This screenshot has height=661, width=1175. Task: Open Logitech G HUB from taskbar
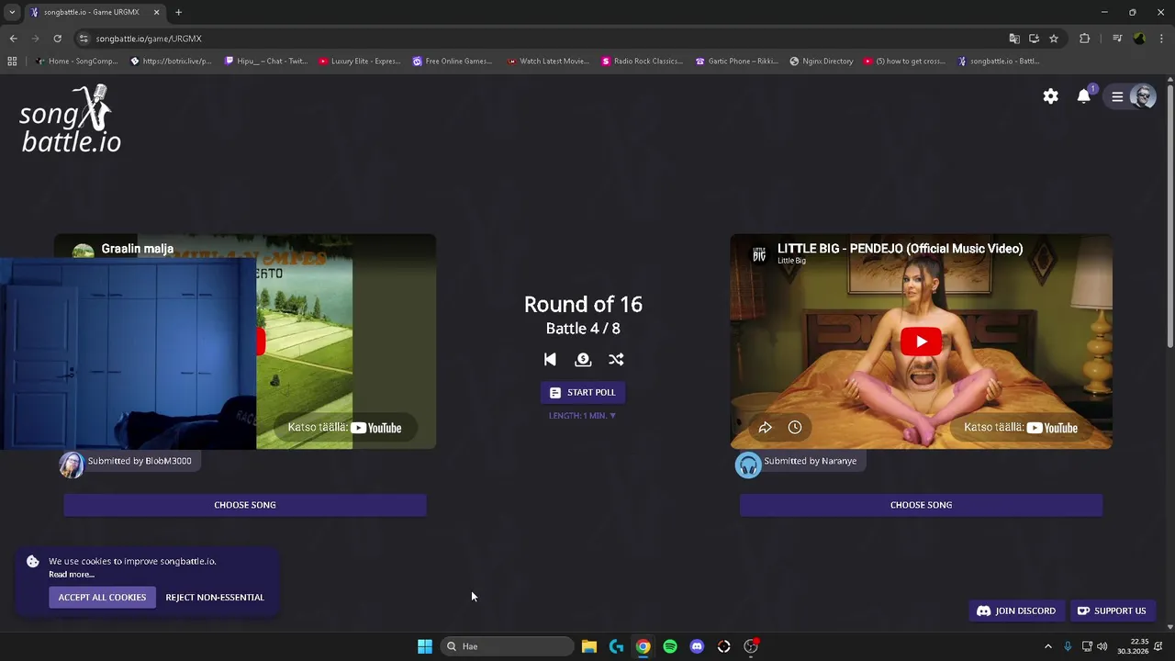(616, 646)
